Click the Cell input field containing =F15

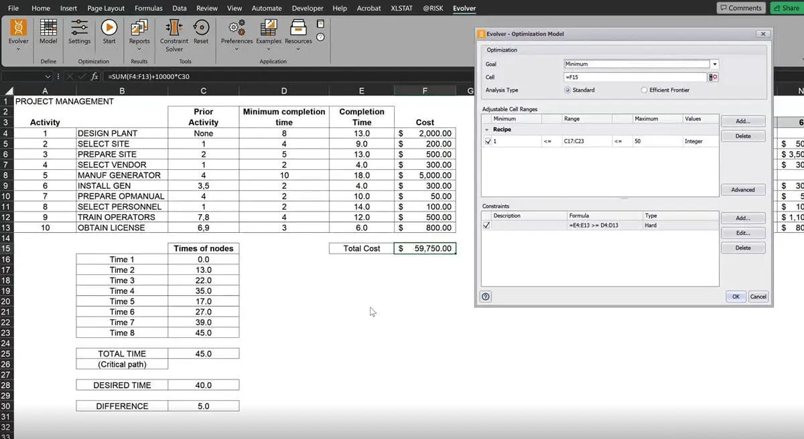635,78
